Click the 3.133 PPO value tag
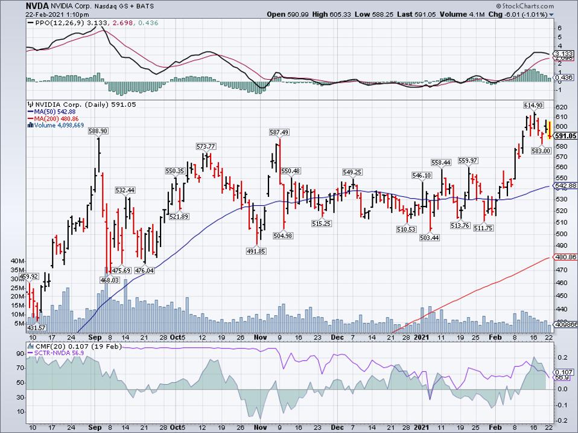 563,54
